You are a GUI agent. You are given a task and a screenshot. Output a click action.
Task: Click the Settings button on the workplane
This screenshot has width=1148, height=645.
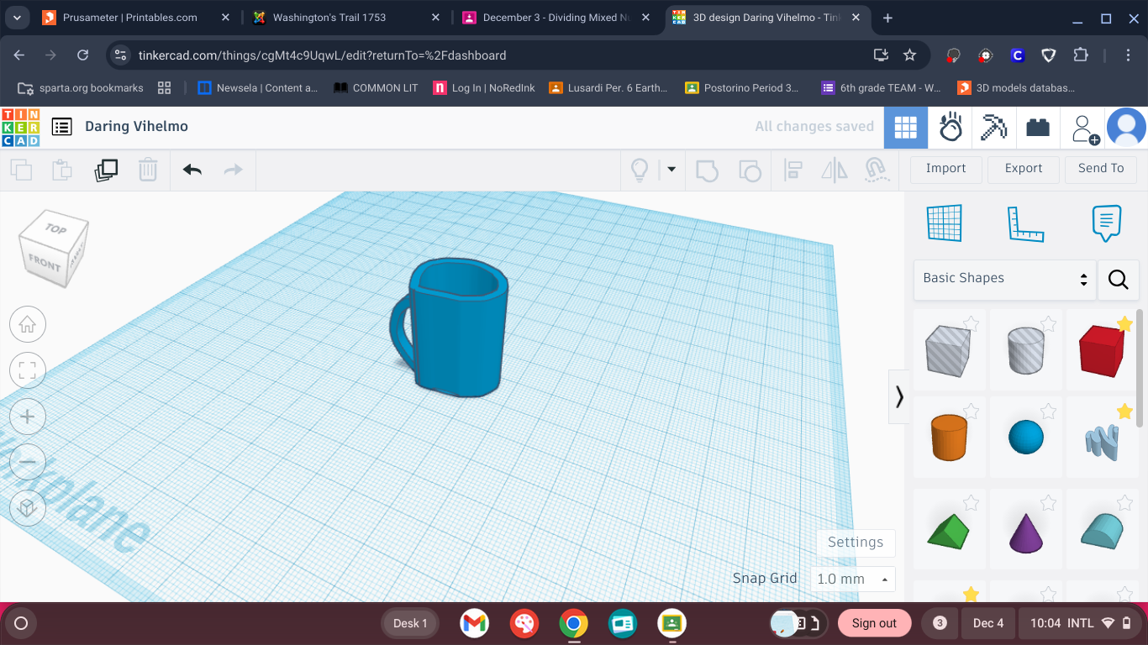point(856,543)
